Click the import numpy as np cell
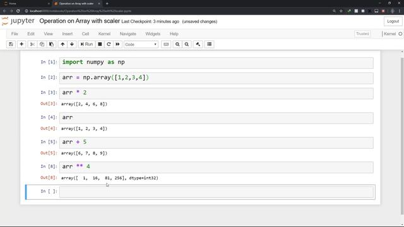The image size is (404, 227). 217,63
